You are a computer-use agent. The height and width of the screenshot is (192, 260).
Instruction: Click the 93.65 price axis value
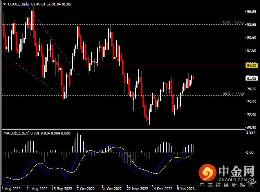coord(251,24)
